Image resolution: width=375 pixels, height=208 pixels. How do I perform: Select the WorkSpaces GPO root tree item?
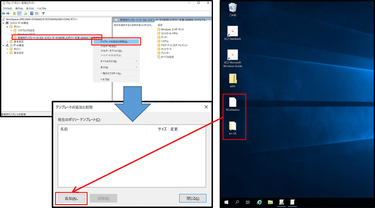[x=40, y=19]
